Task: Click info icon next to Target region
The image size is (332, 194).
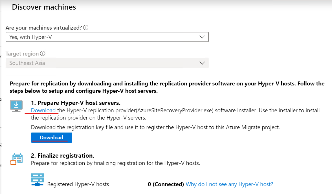Action: [x=43, y=54]
